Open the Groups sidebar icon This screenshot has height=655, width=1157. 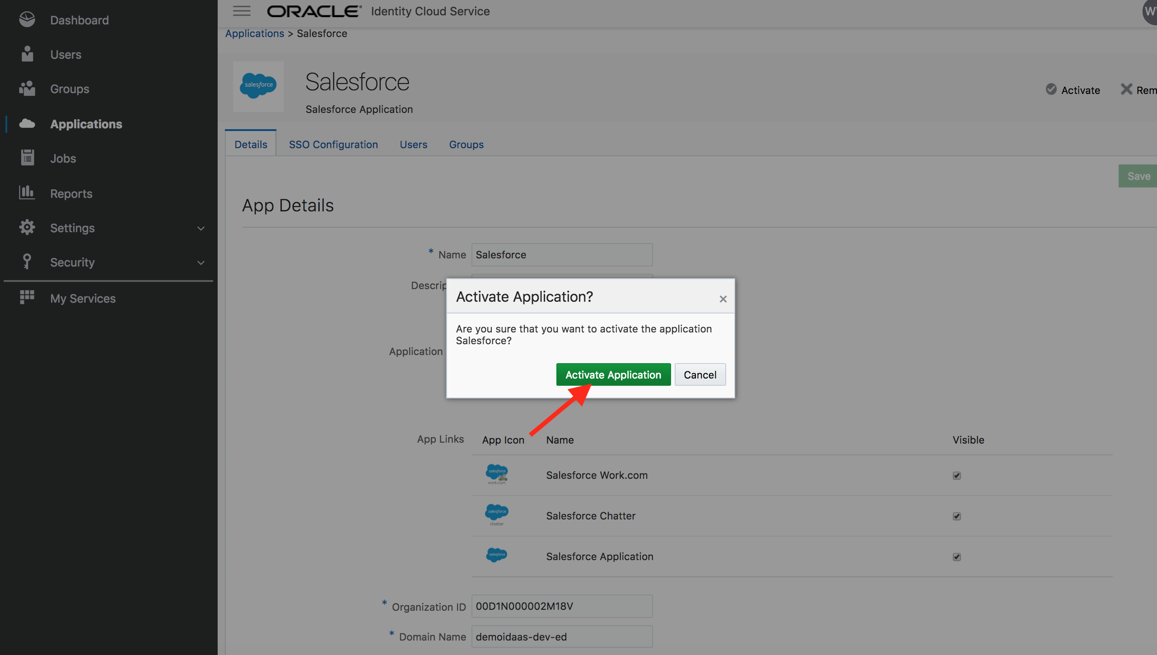(27, 89)
